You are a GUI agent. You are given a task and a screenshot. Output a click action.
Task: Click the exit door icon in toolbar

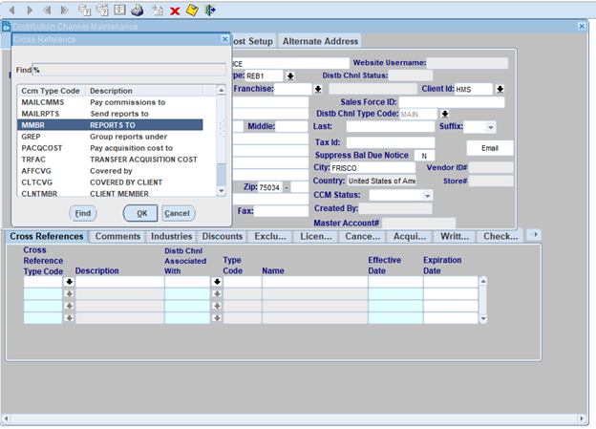tap(210, 10)
